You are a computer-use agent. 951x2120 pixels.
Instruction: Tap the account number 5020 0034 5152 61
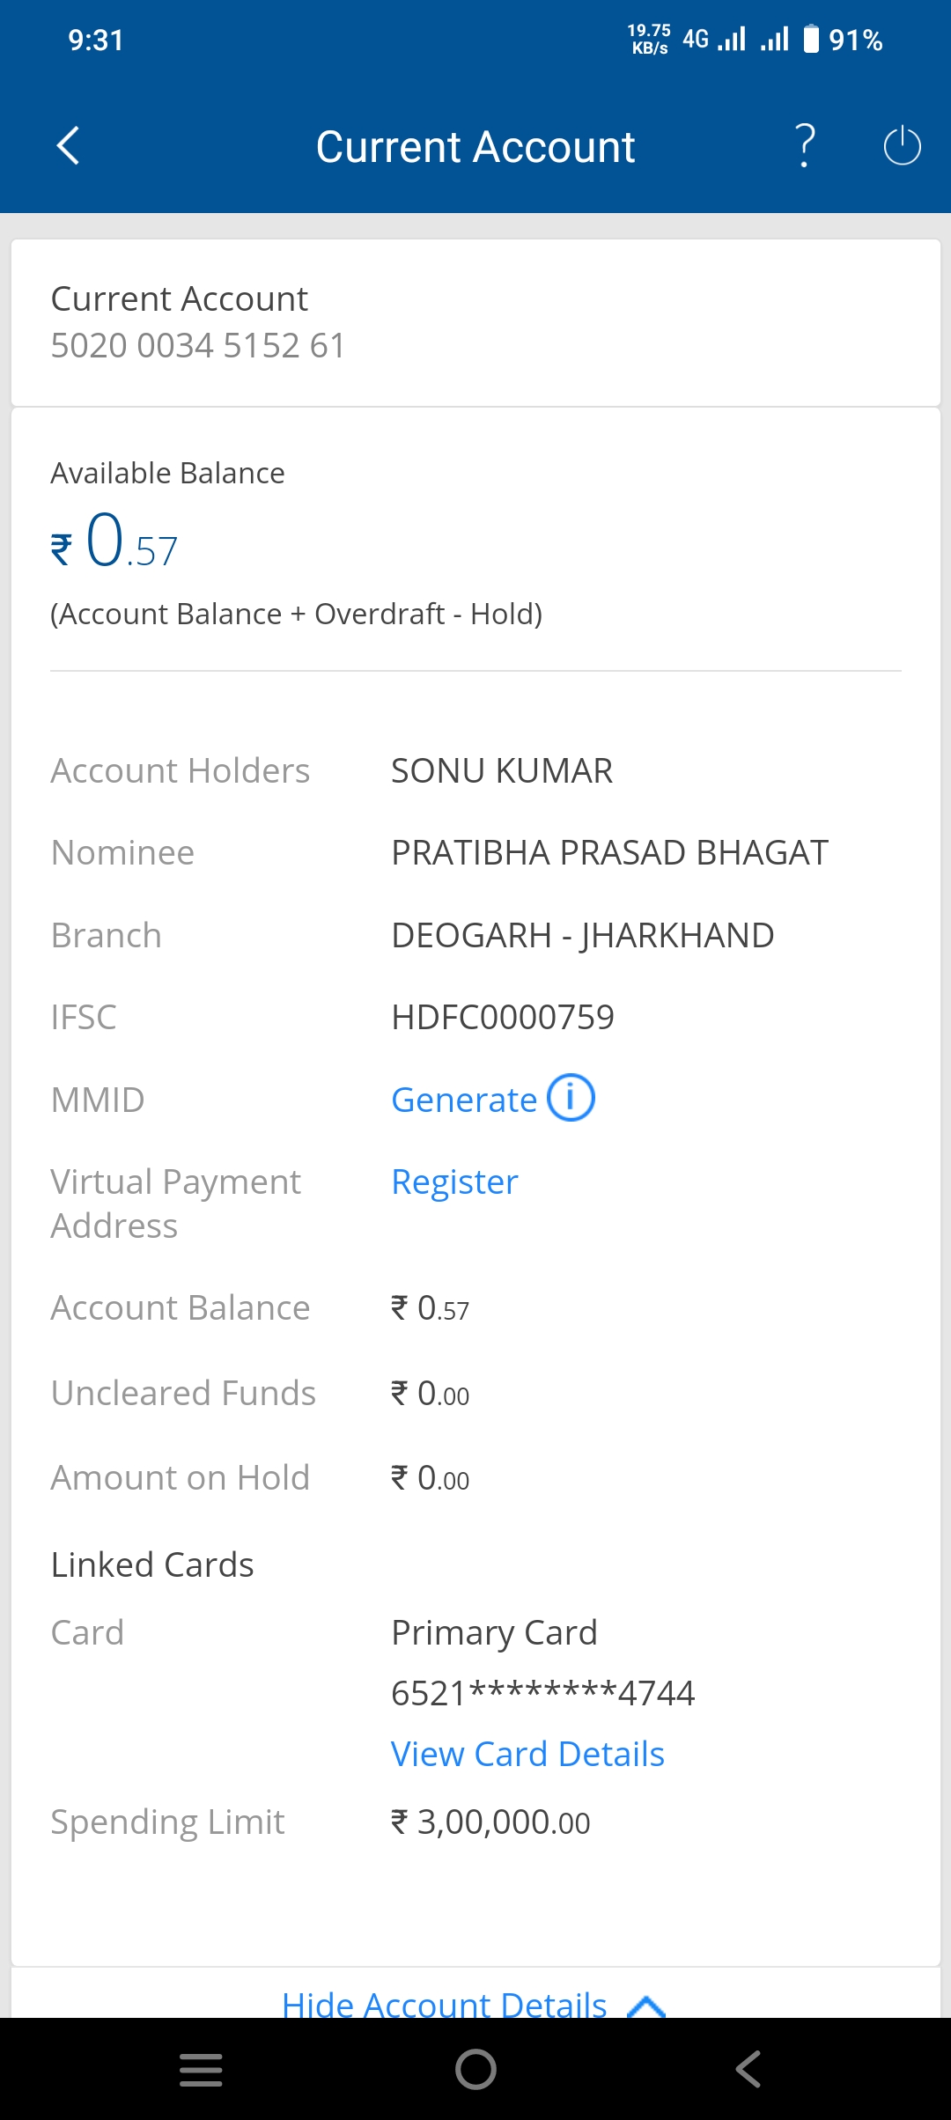pyautogui.click(x=198, y=345)
